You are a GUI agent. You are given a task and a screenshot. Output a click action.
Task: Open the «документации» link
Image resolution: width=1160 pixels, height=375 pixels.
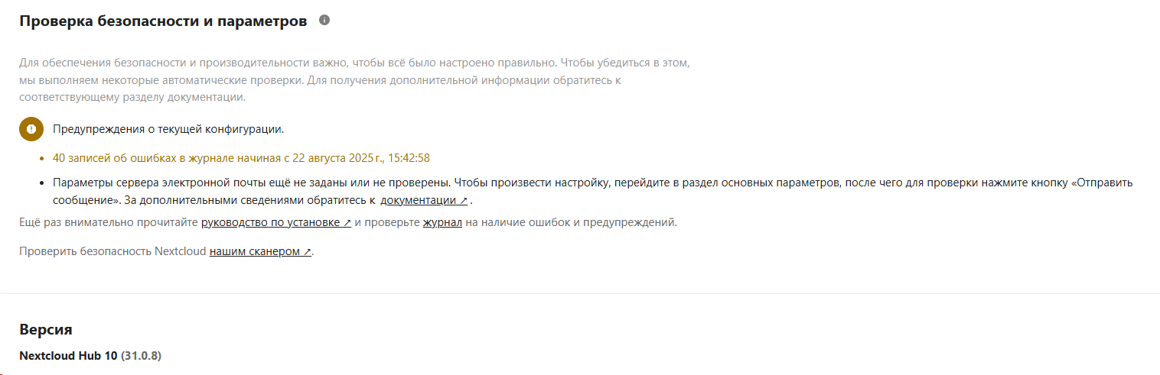pos(419,200)
